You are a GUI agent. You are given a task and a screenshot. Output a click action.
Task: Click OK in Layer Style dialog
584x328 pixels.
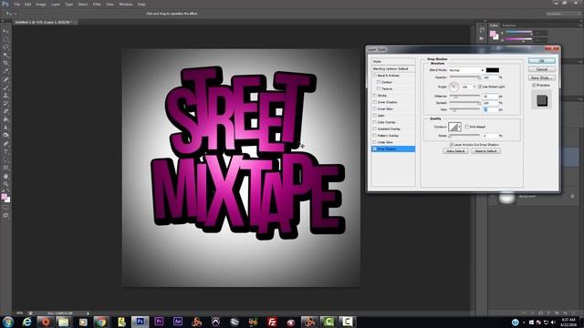[x=541, y=61]
